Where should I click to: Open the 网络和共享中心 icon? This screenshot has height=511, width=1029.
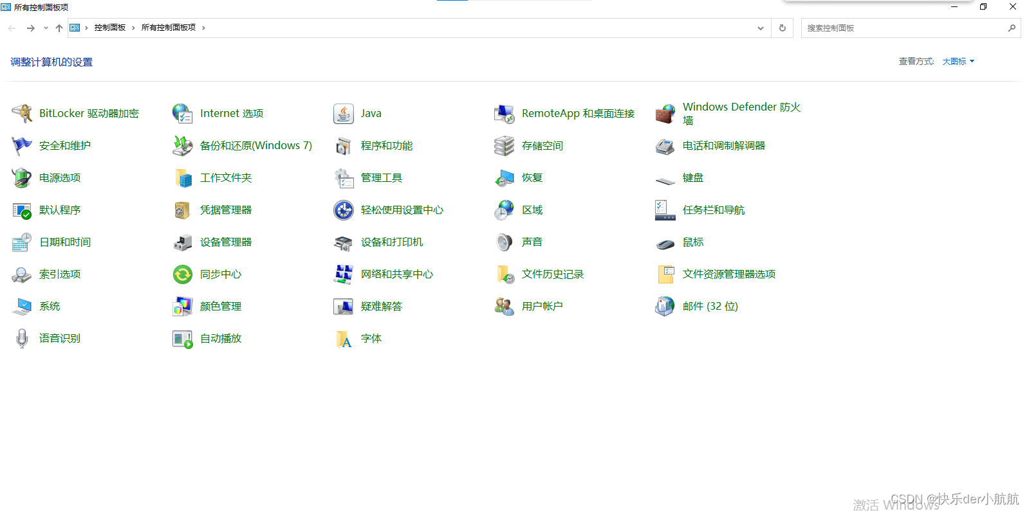(344, 274)
